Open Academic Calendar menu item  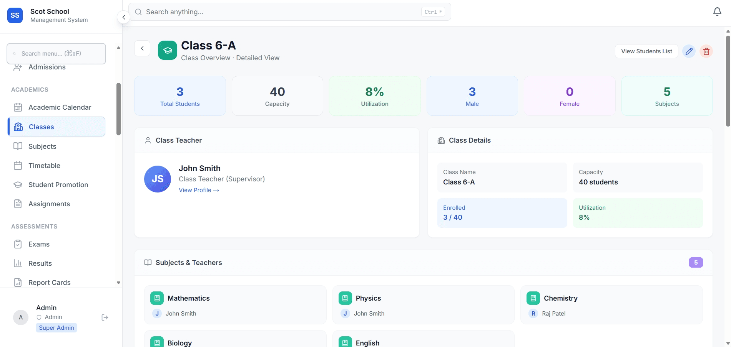click(56, 107)
